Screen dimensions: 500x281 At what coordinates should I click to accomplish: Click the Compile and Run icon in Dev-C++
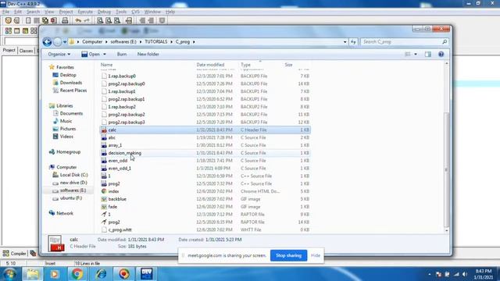pos(25,31)
